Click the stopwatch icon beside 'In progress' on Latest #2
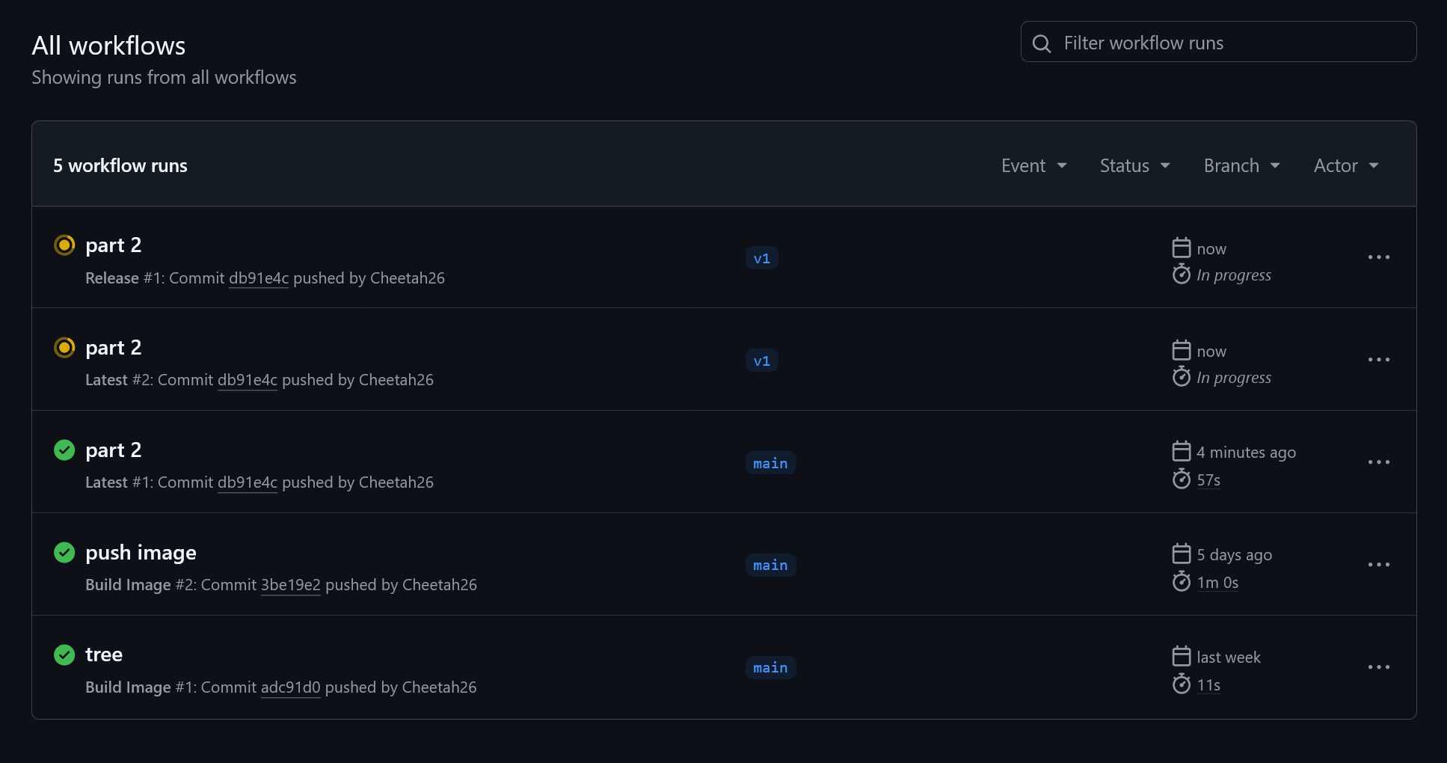Screen dimensions: 1447x763 coord(1182,376)
